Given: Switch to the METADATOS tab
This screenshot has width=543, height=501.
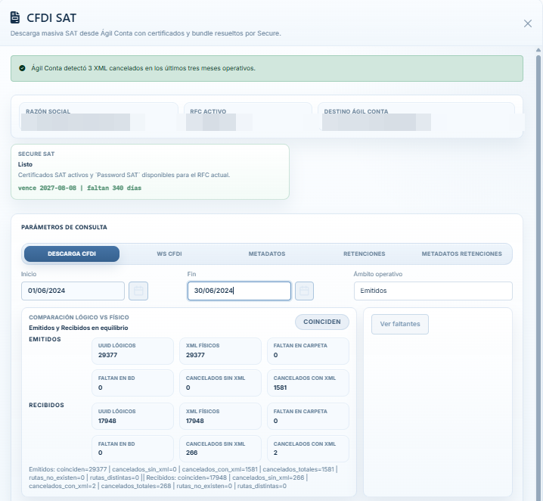Looking at the screenshot, I should point(267,254).
